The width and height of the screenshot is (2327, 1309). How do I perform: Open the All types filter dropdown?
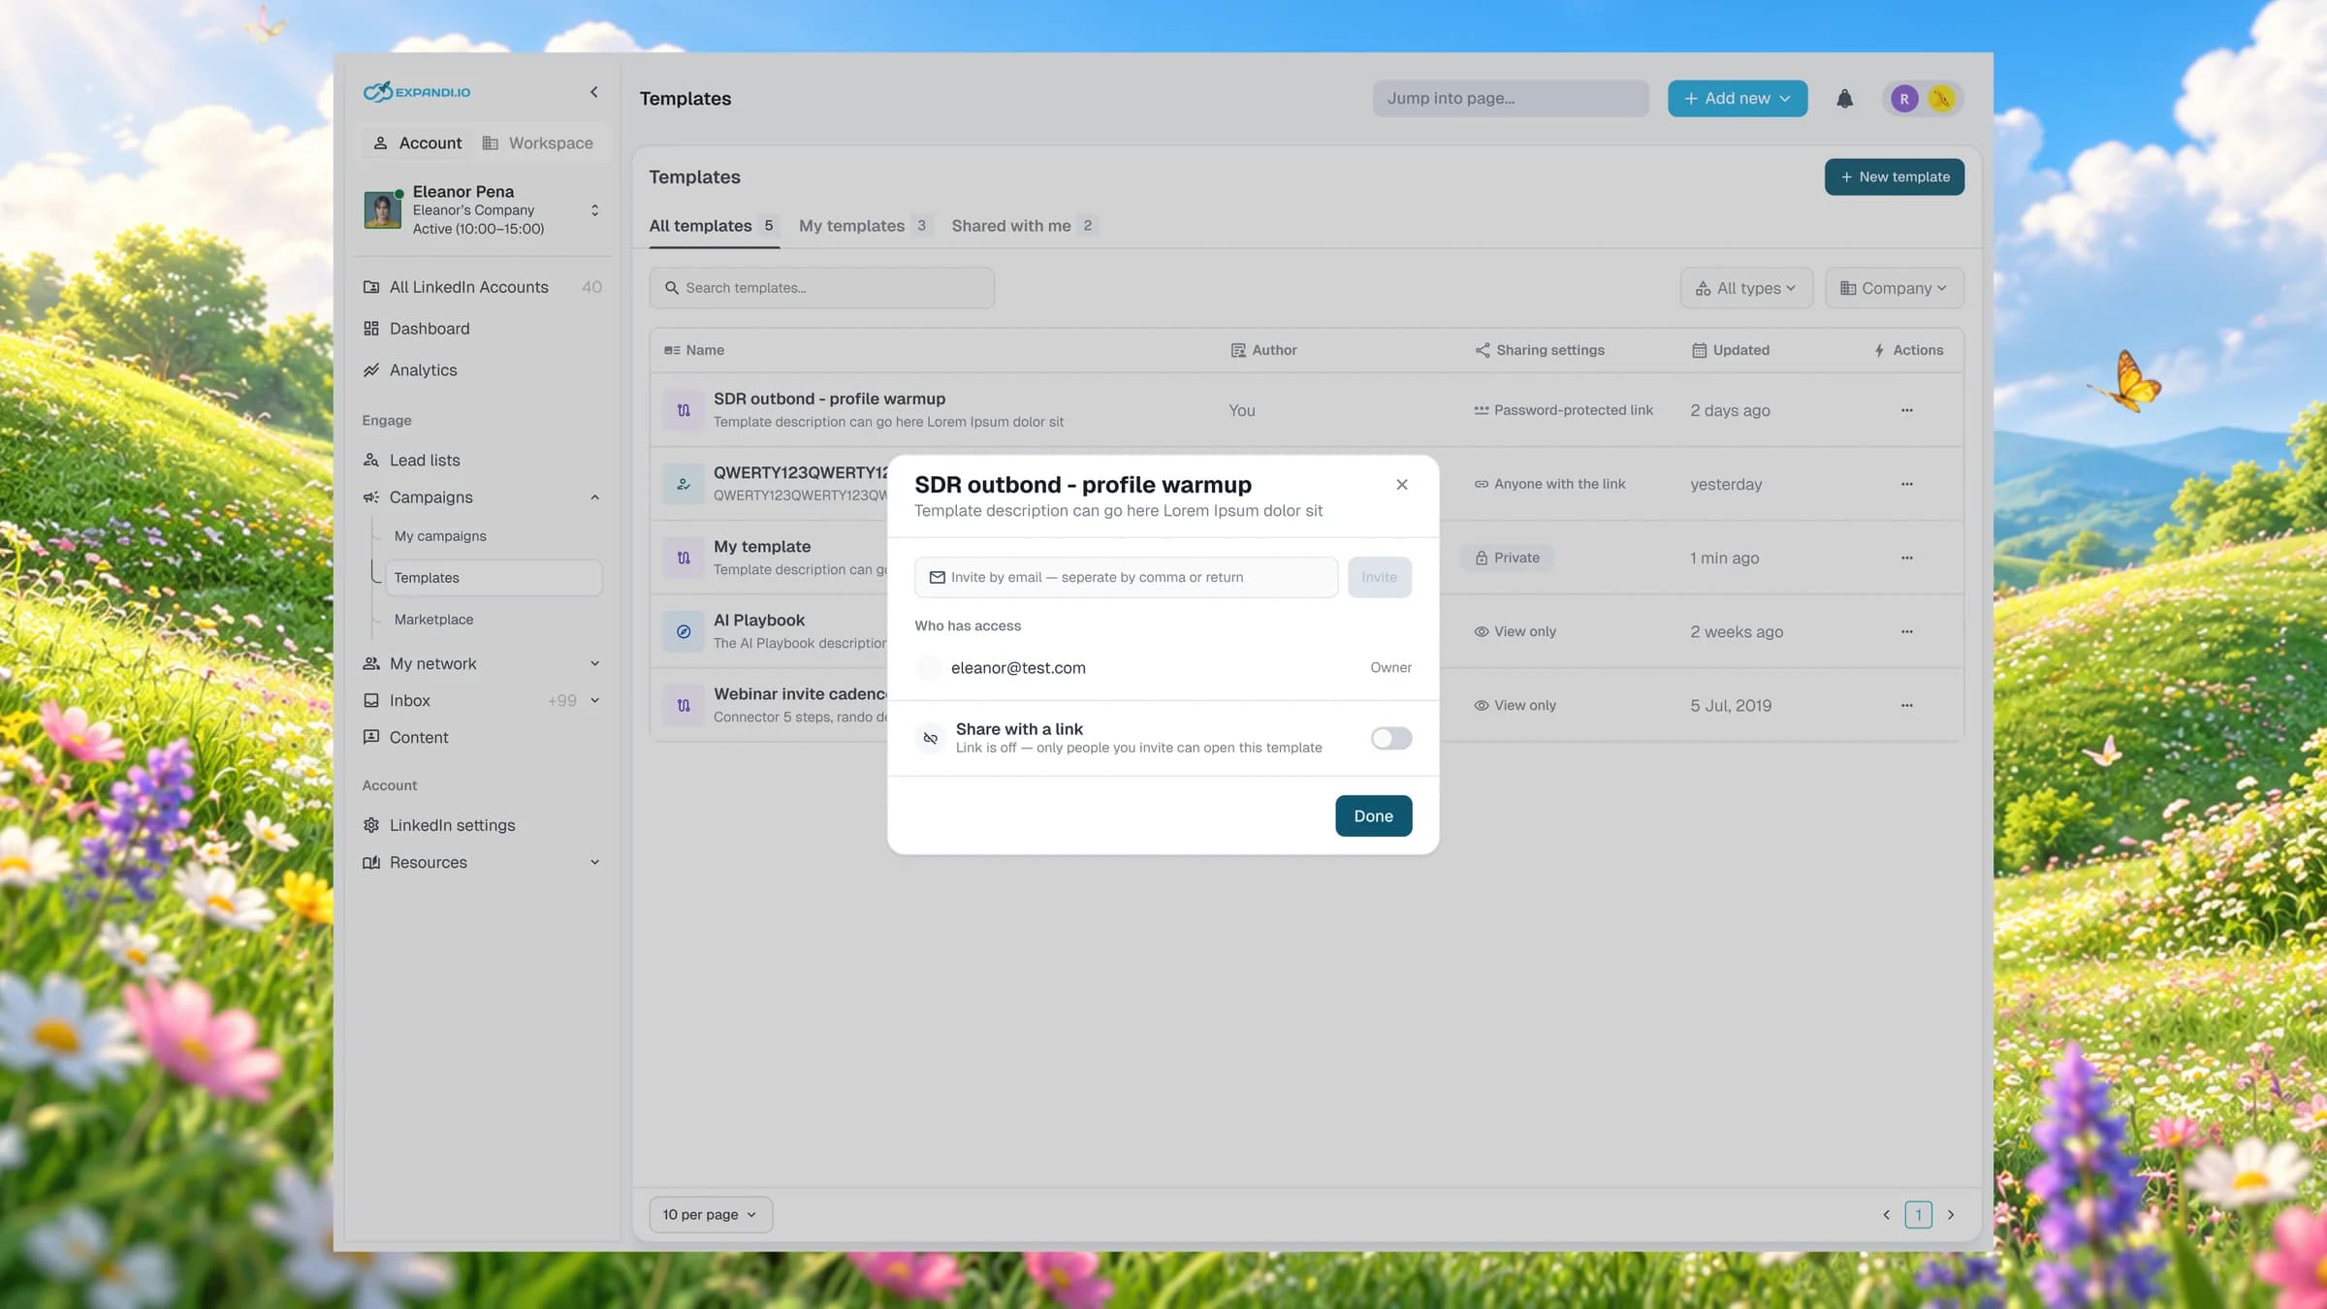coord(1745,288)
